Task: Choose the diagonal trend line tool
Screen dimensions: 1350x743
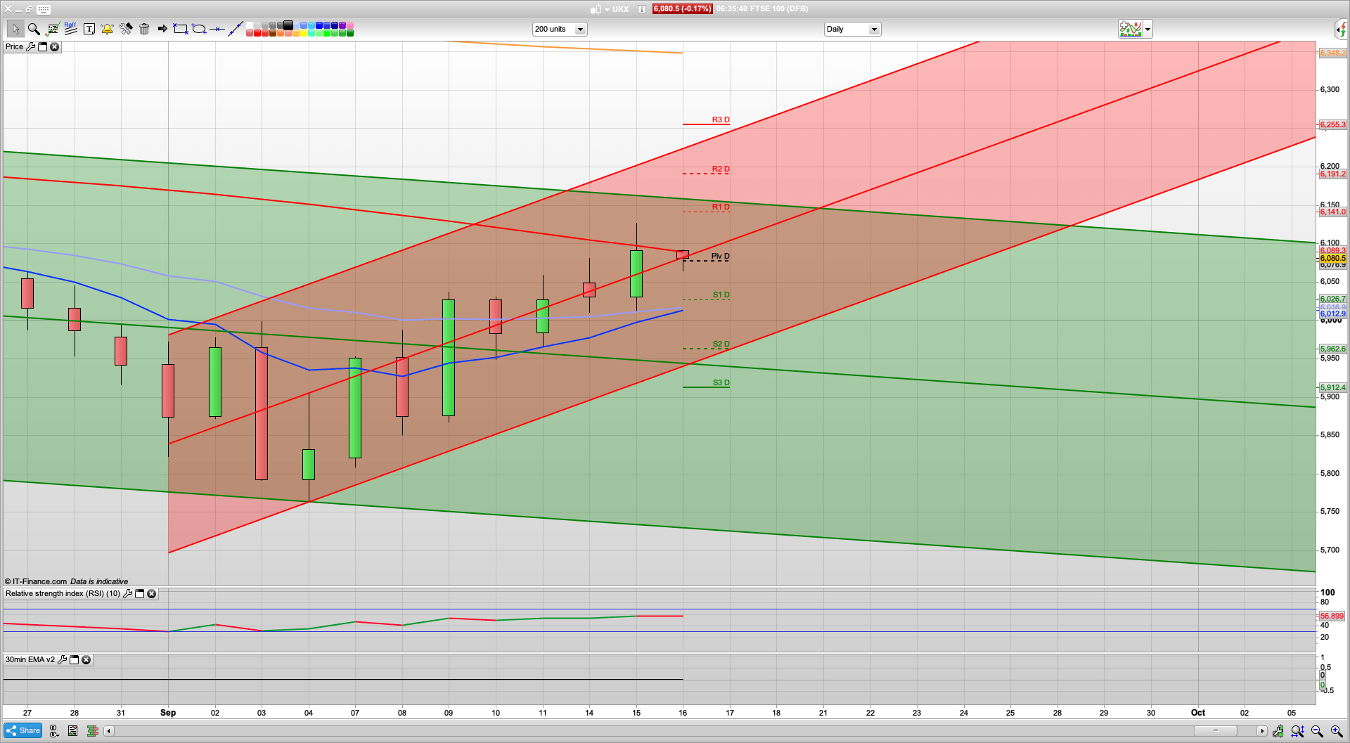Action: 236,29
